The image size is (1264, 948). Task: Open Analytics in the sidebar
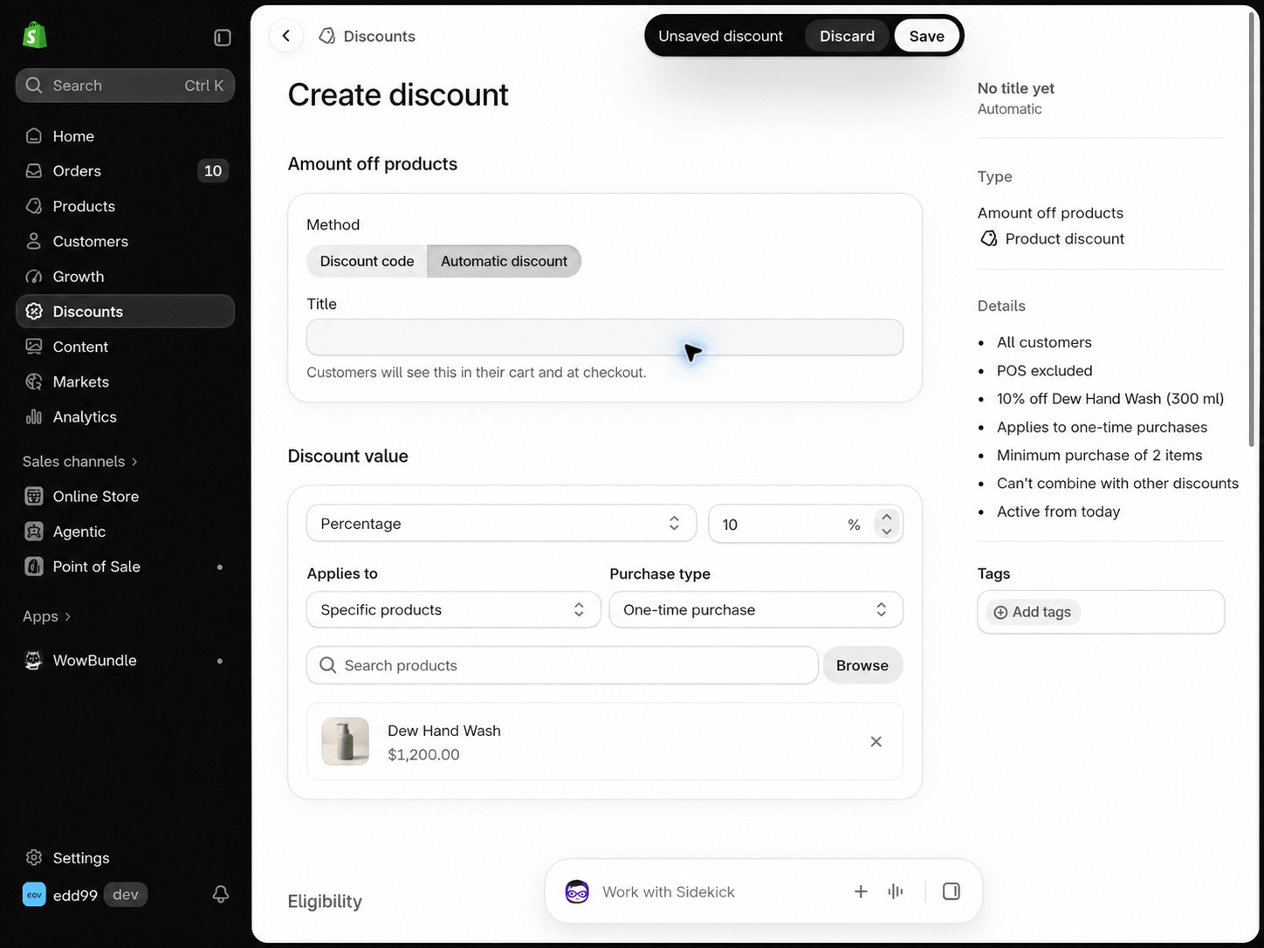point(125,416)
